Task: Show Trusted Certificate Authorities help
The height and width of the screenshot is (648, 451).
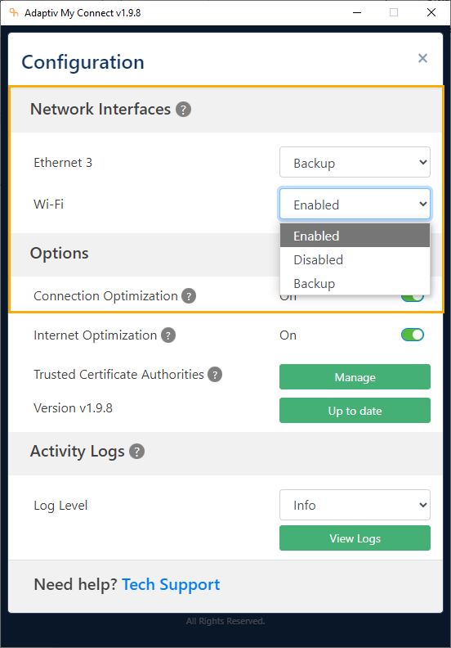Action: (215, 375)
